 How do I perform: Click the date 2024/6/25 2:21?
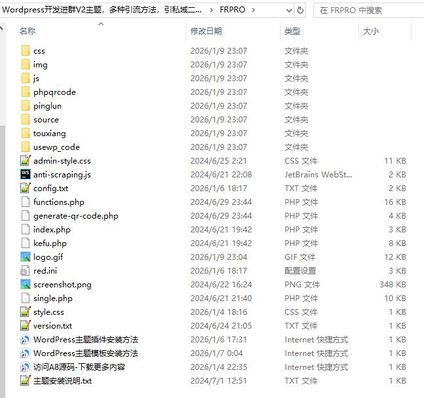219,161
